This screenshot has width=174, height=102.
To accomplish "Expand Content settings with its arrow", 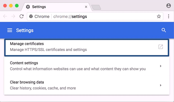I will click(x=161, y=66).
